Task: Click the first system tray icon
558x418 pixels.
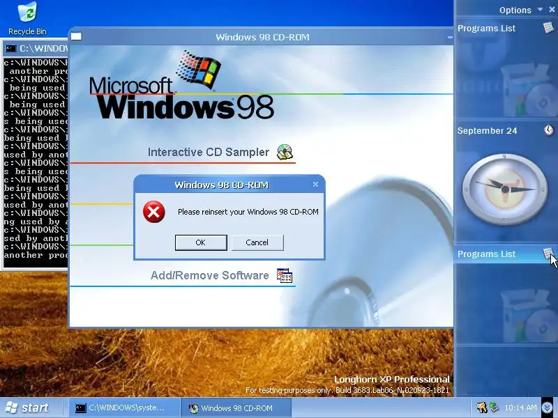Action: coord(481,408)
